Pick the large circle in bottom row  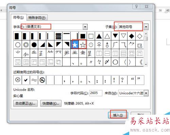click(115, 62)
